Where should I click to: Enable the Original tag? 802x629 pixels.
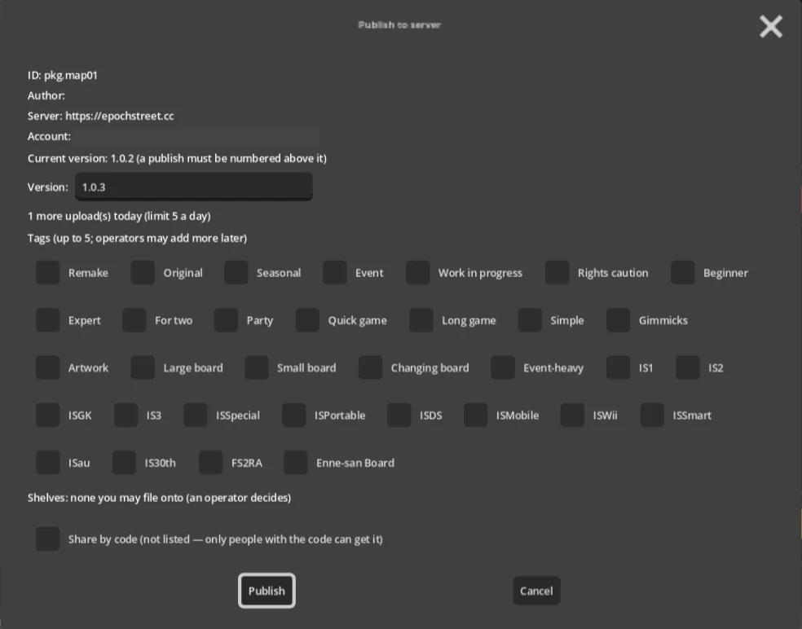(x=143, y=273)
